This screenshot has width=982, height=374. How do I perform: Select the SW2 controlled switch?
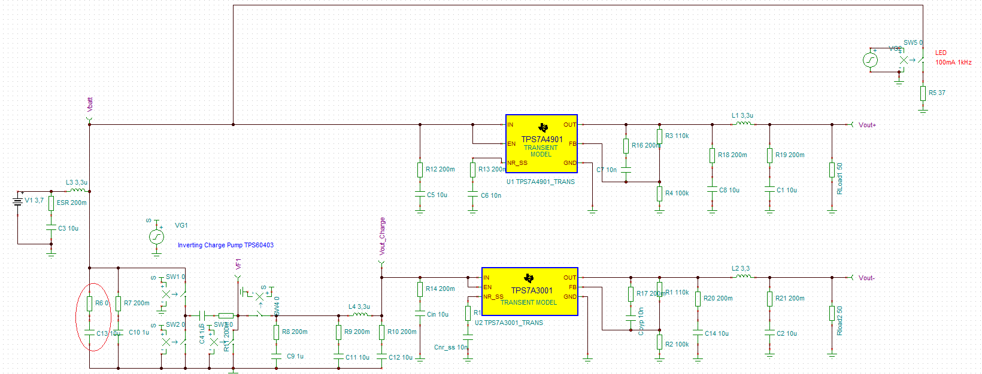pyautogui.click(x=174, y=342)
